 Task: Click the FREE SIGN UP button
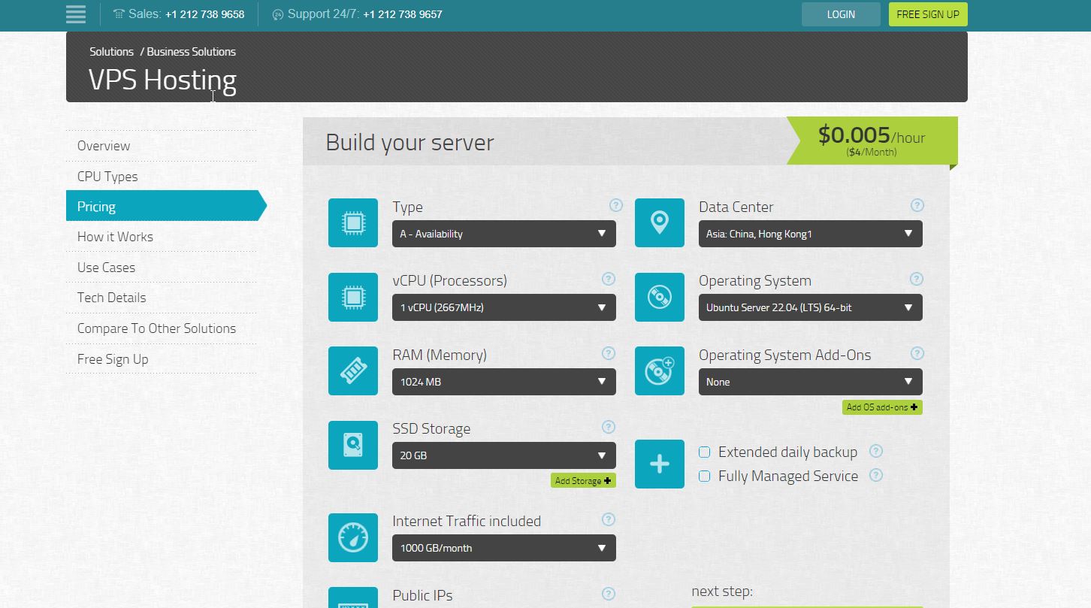928,14
